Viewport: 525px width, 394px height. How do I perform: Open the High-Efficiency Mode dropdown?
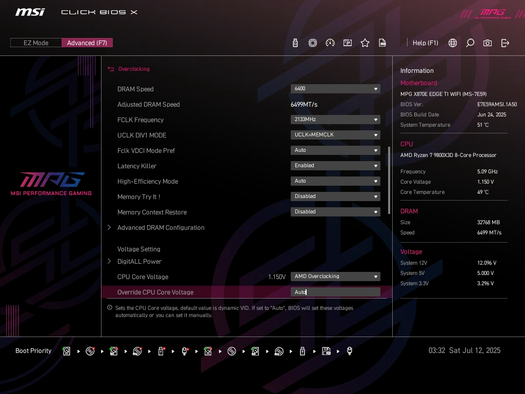[x=335, y=181]
